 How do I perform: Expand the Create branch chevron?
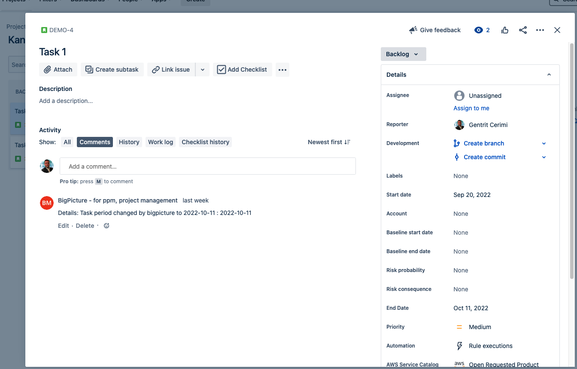tap(544, 143)
